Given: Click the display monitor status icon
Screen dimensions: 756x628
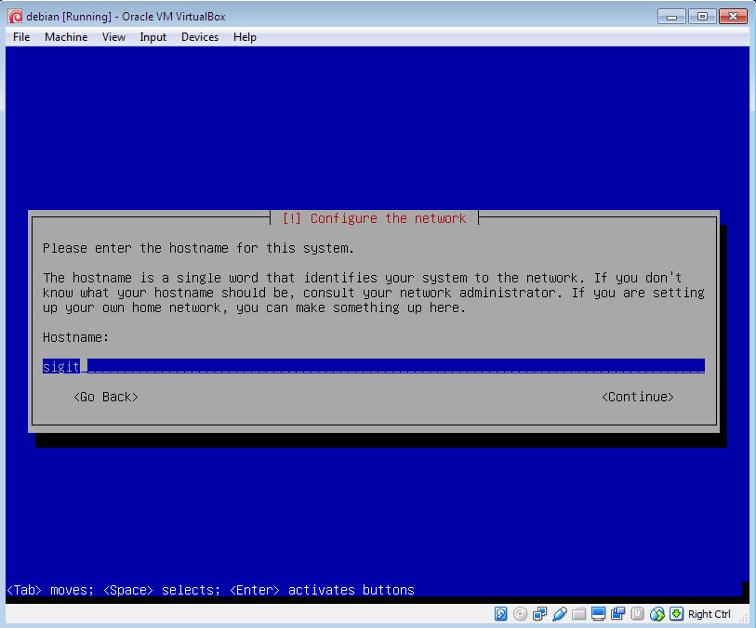Looking at the screenshot, I should point(598,613).
